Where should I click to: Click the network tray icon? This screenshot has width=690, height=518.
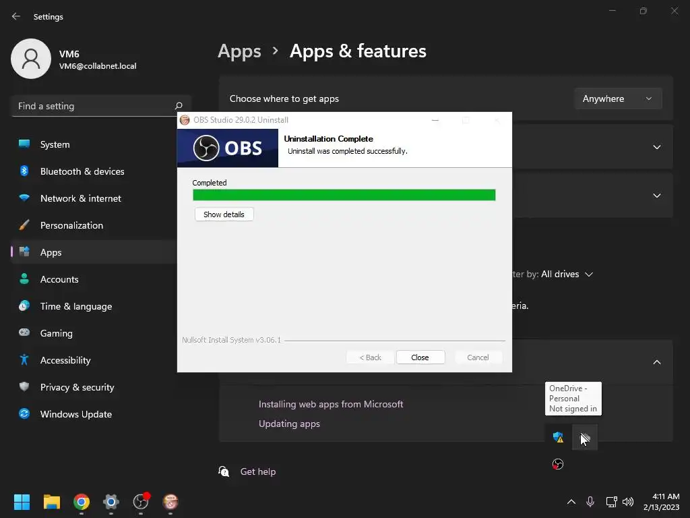pos(611,502)
